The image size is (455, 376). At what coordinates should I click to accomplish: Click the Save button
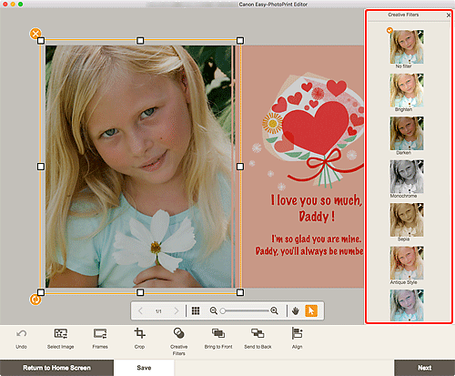click(144, 368)
